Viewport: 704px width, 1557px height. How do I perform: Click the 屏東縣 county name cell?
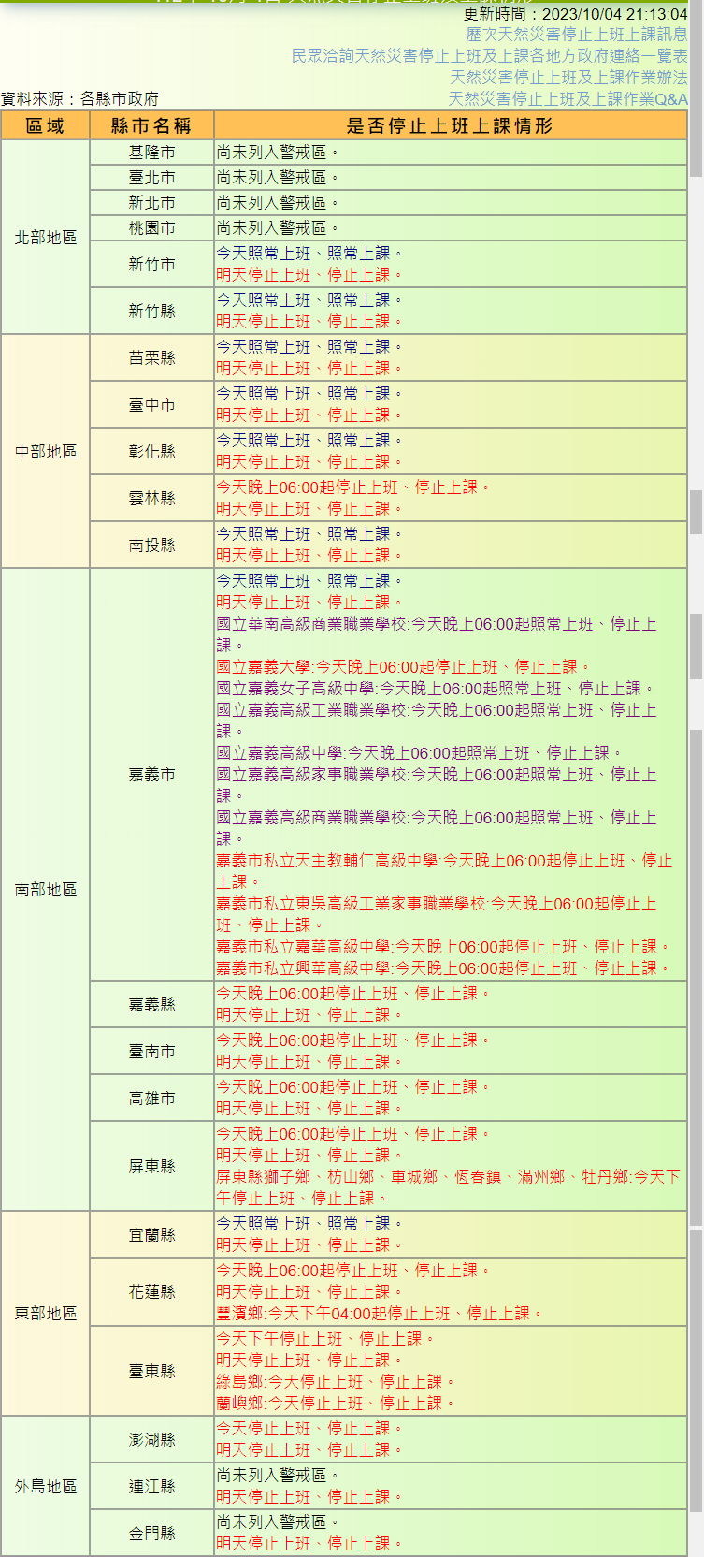tap(151, 1166)
